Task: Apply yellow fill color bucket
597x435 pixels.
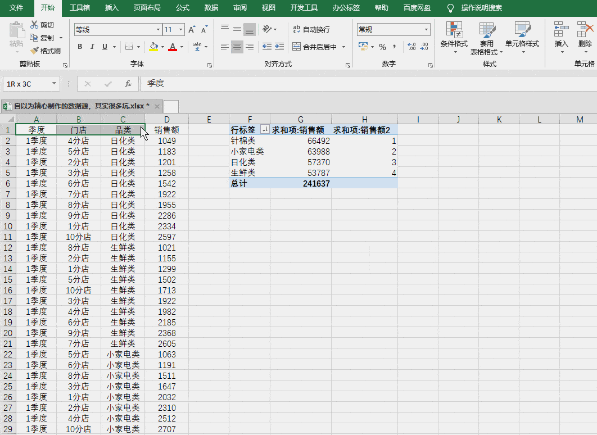Action: point(154,47)
